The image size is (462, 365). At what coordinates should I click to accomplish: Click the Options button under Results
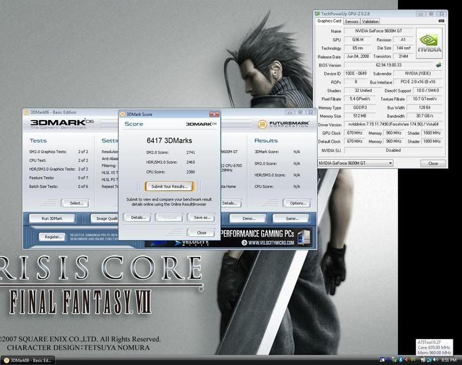(297, 203)
